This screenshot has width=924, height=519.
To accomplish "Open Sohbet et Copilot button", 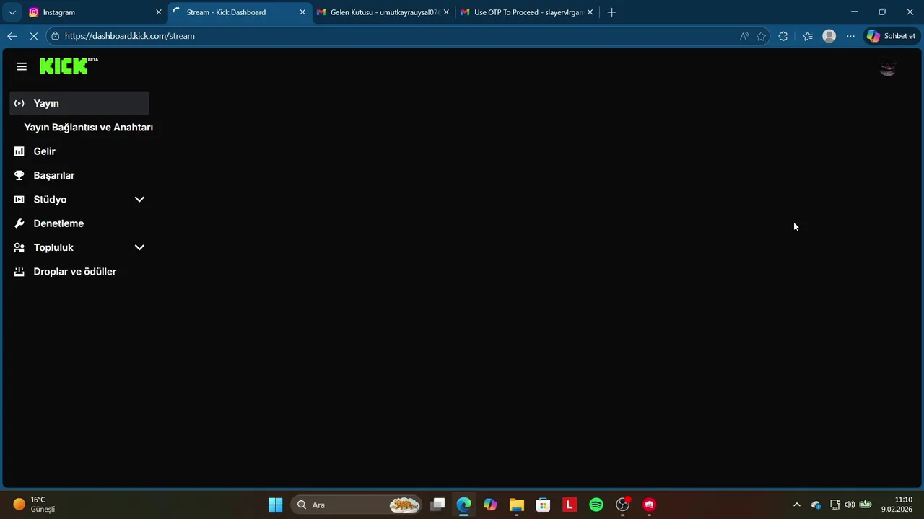I will (892, 36).
